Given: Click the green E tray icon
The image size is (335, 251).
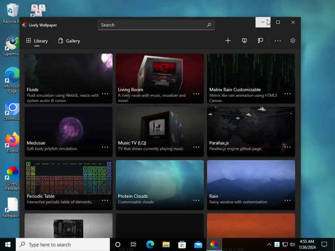Looking at the screenshot, I should coord(277,244).
